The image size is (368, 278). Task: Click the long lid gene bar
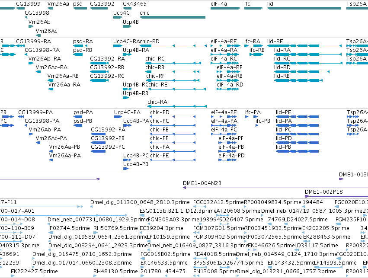[304, 8]
